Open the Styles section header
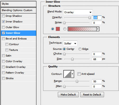The height and width of the screenshot is (105, 119). click(x=19, y=4)
